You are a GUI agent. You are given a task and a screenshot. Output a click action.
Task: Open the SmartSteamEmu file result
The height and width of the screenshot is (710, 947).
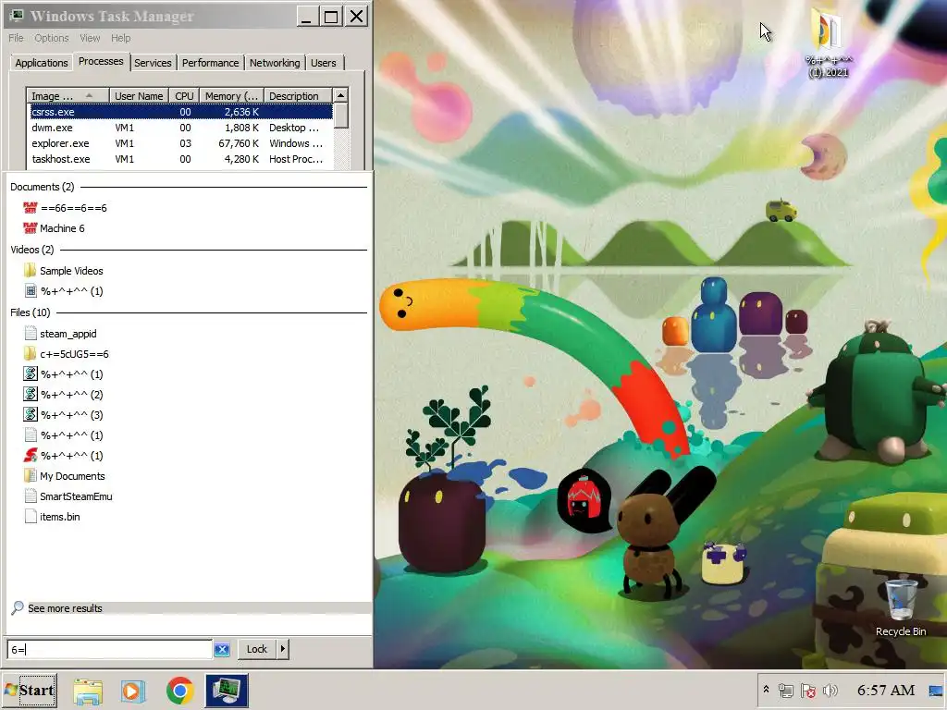tap(68, 496)
